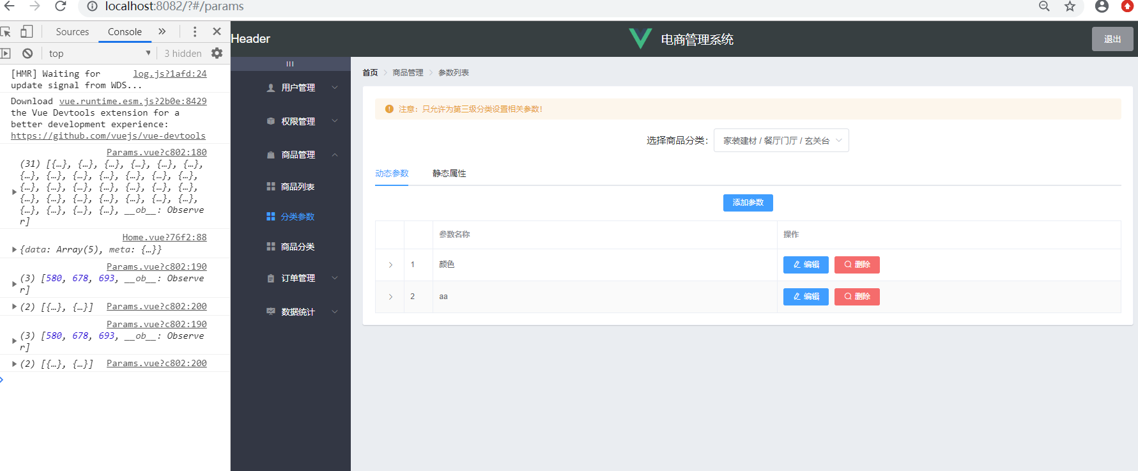Open 分类参数 in the sidebar
This screenshot has width=1138, height=471.
point(291,217)
